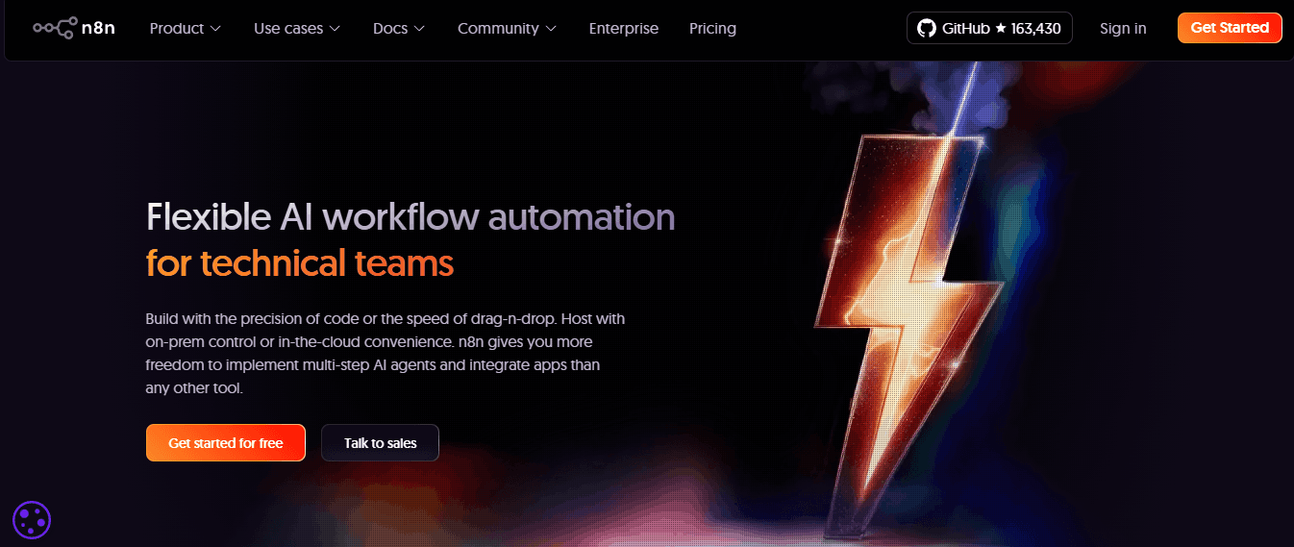The image size is (1294, 547).
Task: Click Get started for free
Action: tap(226, 443)
